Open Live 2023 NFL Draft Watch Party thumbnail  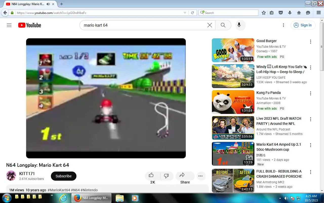233,128
